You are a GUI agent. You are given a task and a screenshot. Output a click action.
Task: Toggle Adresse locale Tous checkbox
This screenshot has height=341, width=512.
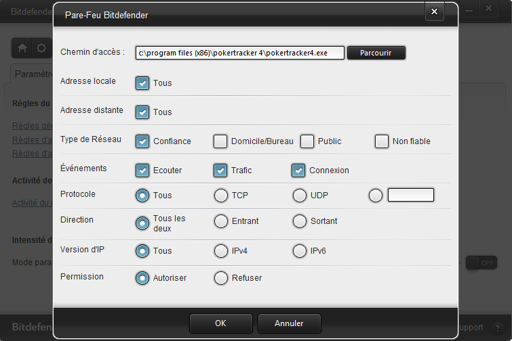pos(142,83)
